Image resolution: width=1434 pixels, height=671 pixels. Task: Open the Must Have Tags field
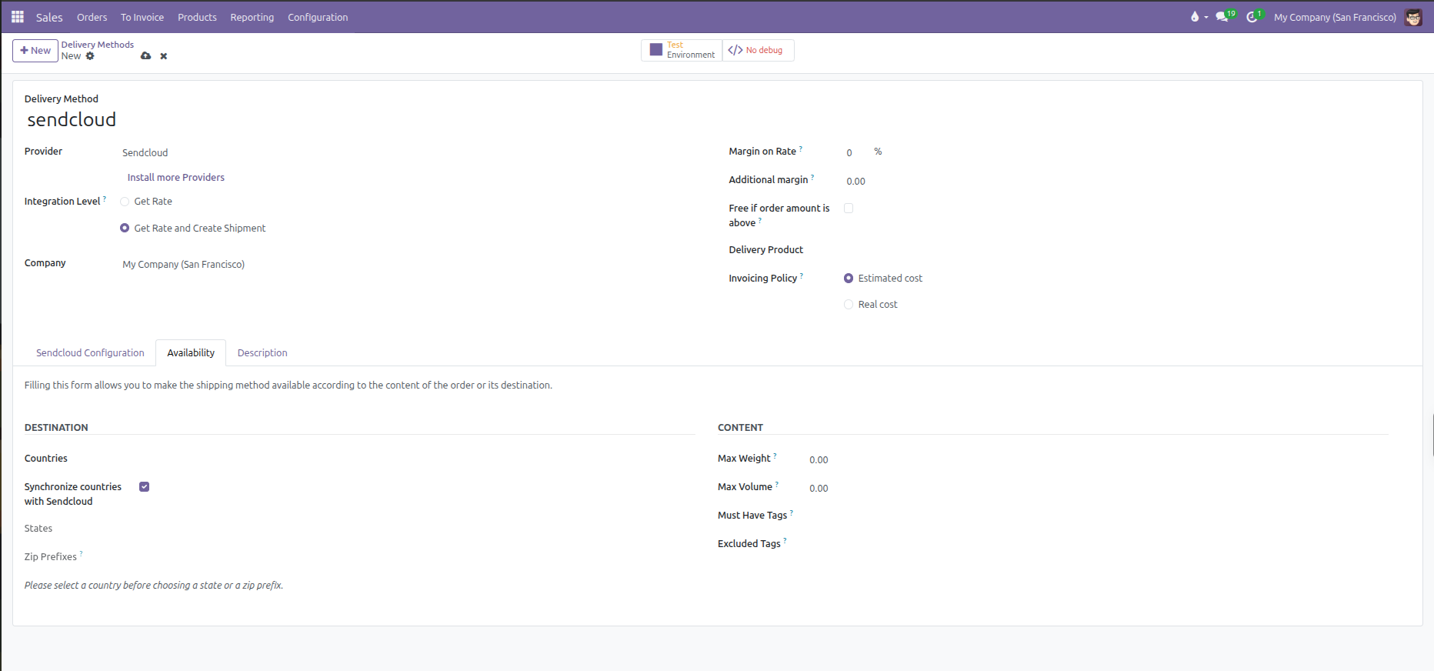tap(1099, 516)
